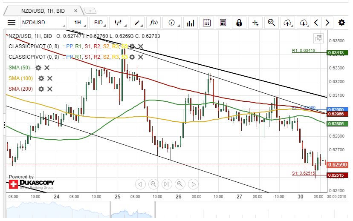Expand the BID price side dropdown
The image size is (353, 221).
(x=100, y=23)
